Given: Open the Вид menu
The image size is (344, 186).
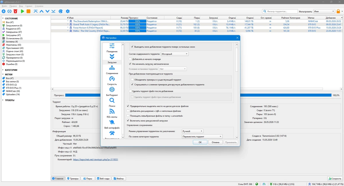Looking at the screenshot, I should [x=21, y=6].
